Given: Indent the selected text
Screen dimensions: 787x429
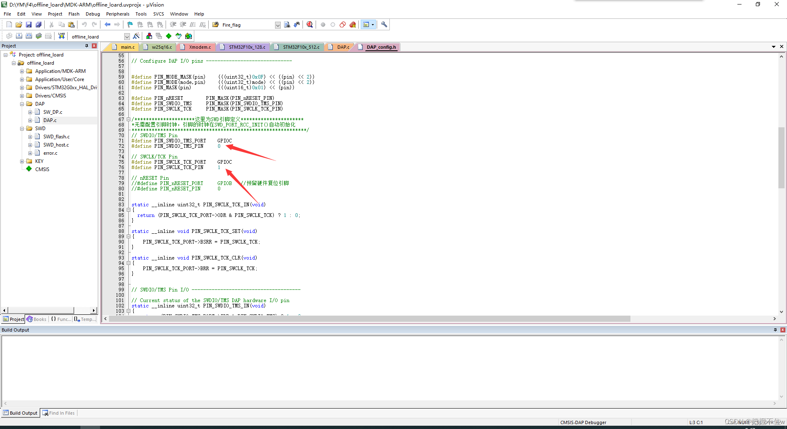Looking at the screenshot, I should tap(173, 25).
